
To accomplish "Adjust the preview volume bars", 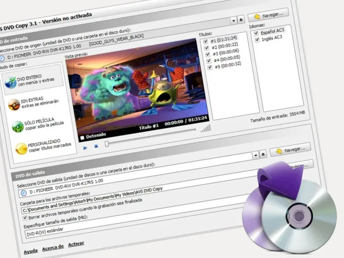I will 206,129.
